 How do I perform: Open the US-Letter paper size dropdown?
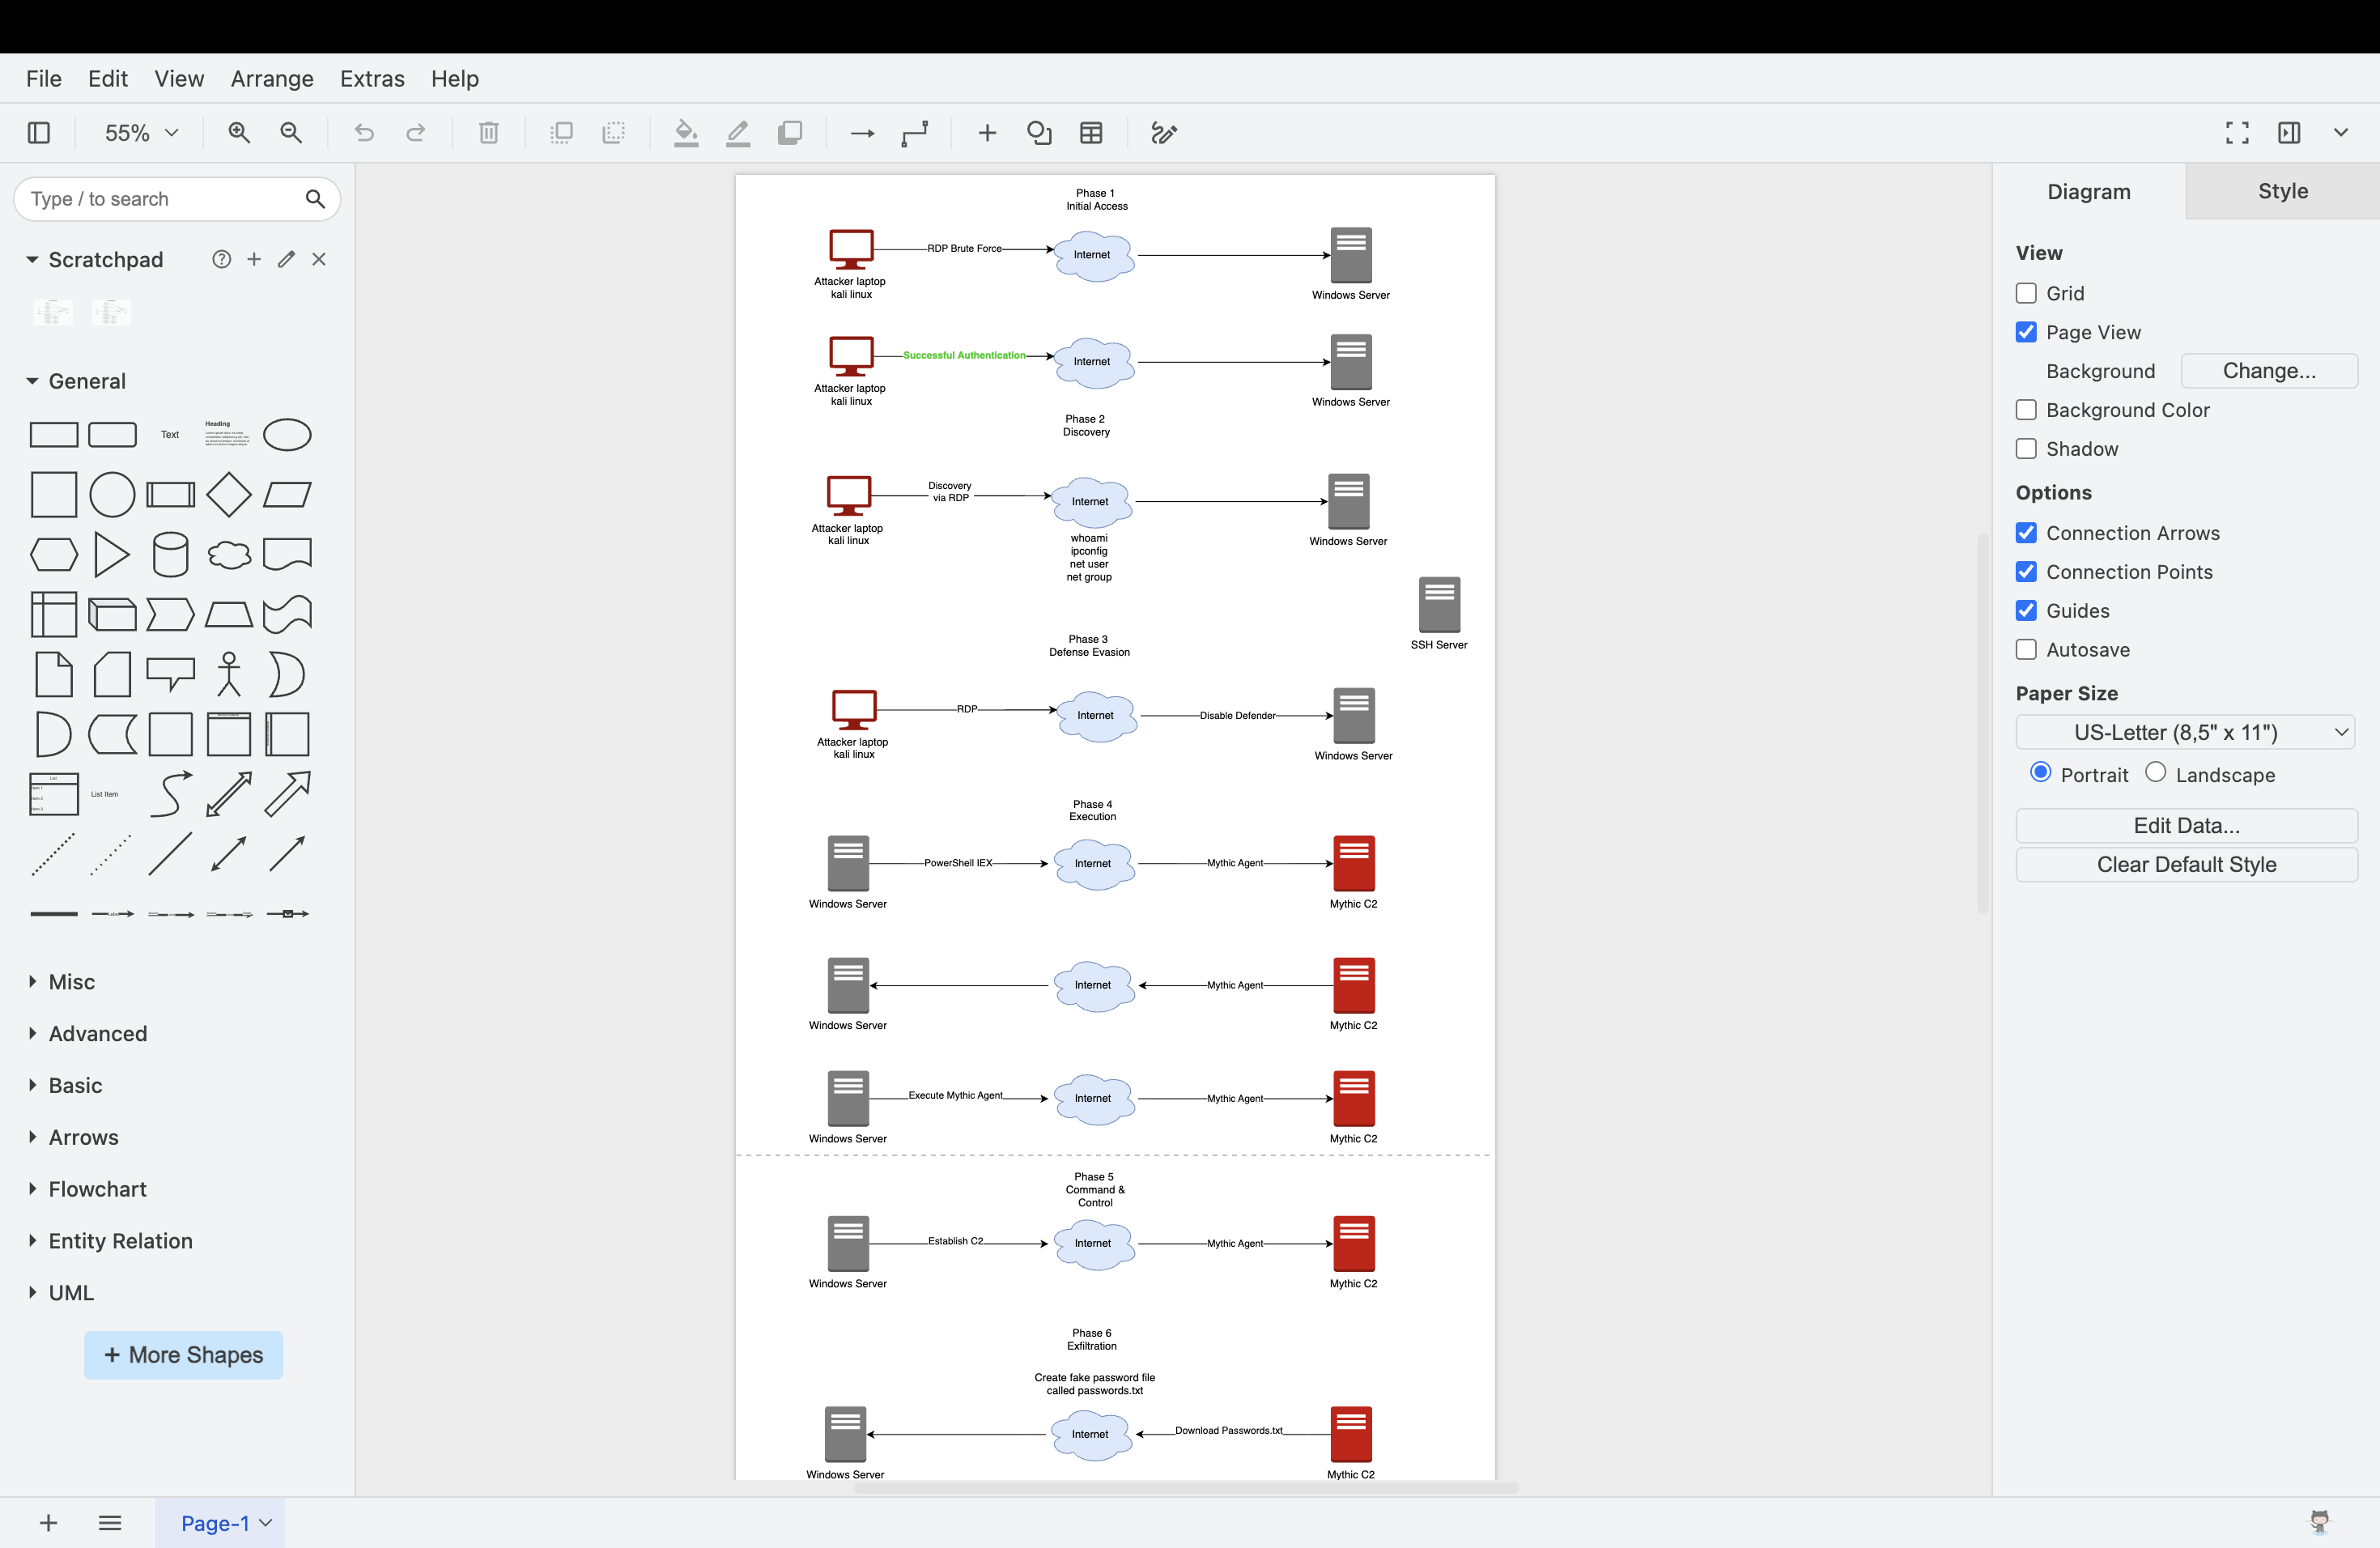tap(2185, 733)
